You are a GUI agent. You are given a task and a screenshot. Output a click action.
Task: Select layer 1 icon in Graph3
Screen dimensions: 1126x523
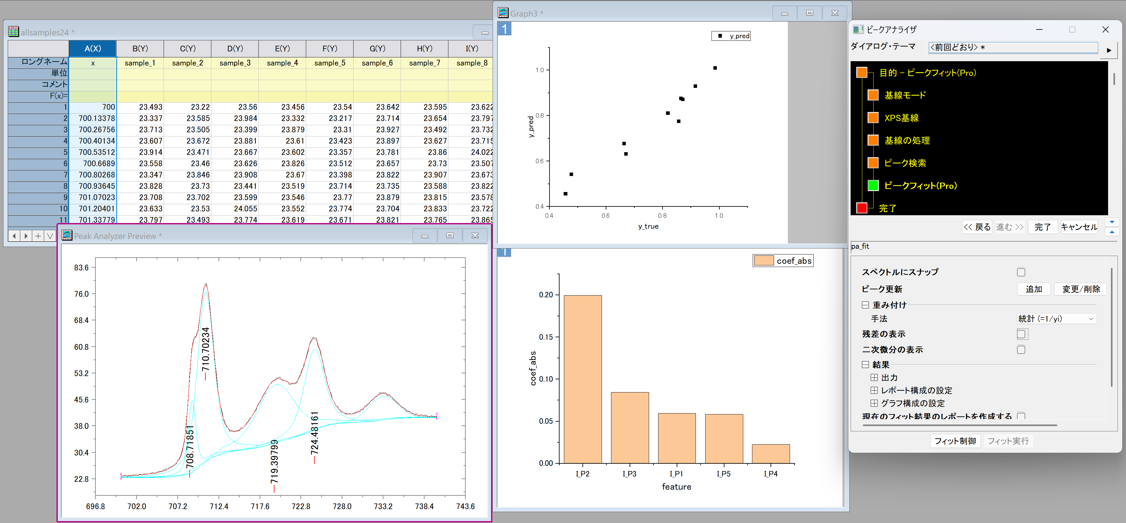tap(504, 29)
